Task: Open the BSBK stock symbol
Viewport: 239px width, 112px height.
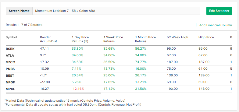Action: tap(10, 49)
